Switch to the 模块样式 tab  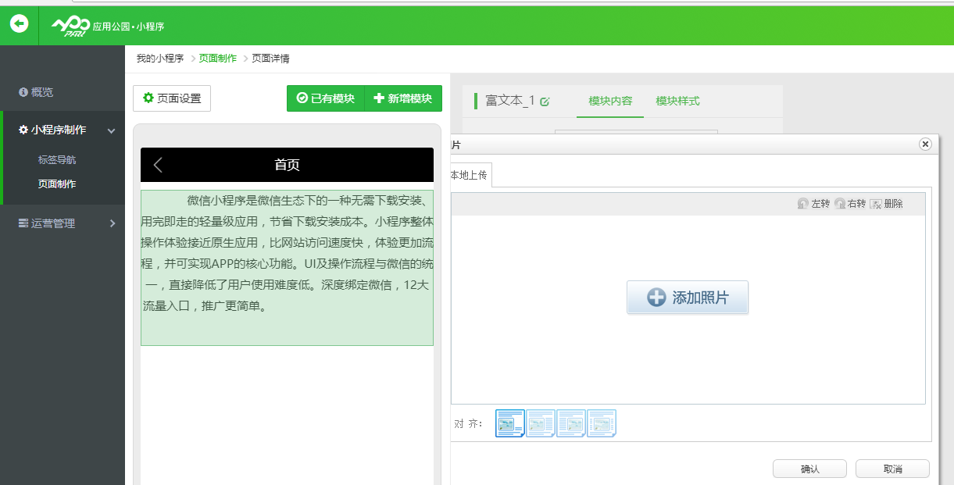tap(677, 101)
